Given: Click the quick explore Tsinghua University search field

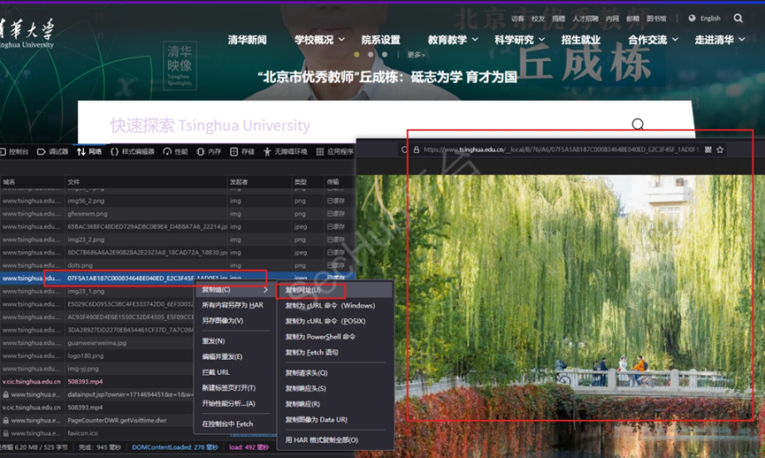Looking at the screenshot, I should pos(354,126).
